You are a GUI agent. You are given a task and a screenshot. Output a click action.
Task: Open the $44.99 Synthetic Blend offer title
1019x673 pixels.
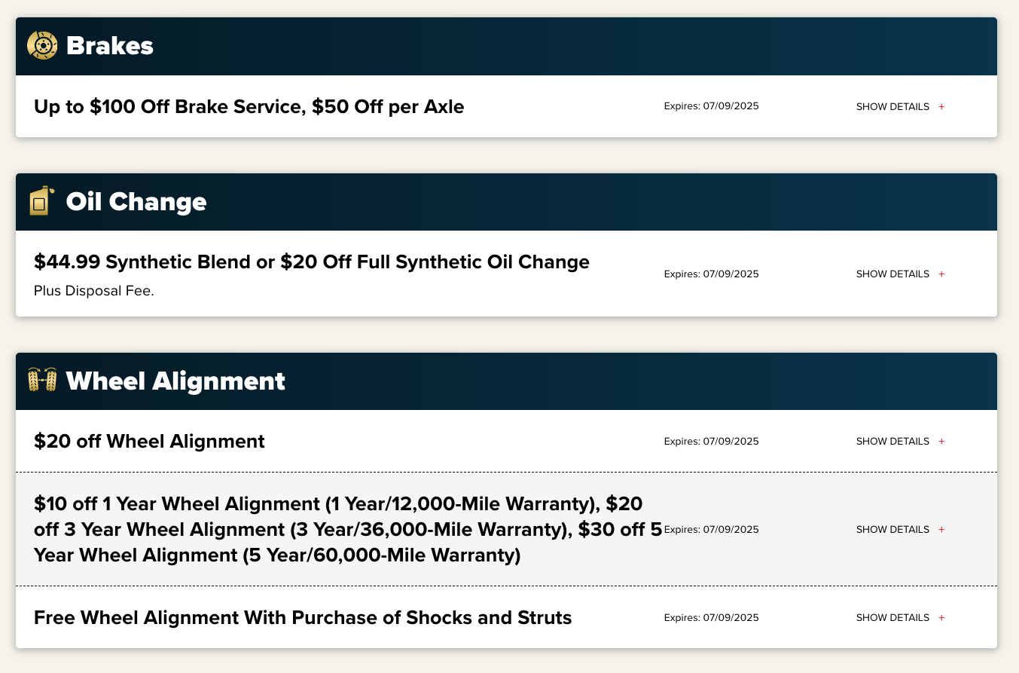click(x=311, y=262)
